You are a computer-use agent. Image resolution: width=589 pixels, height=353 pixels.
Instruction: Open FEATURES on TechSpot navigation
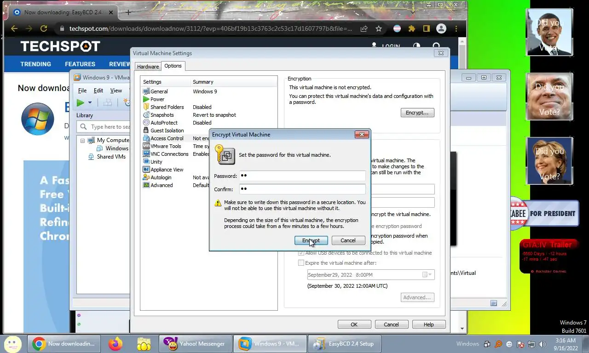80,64
